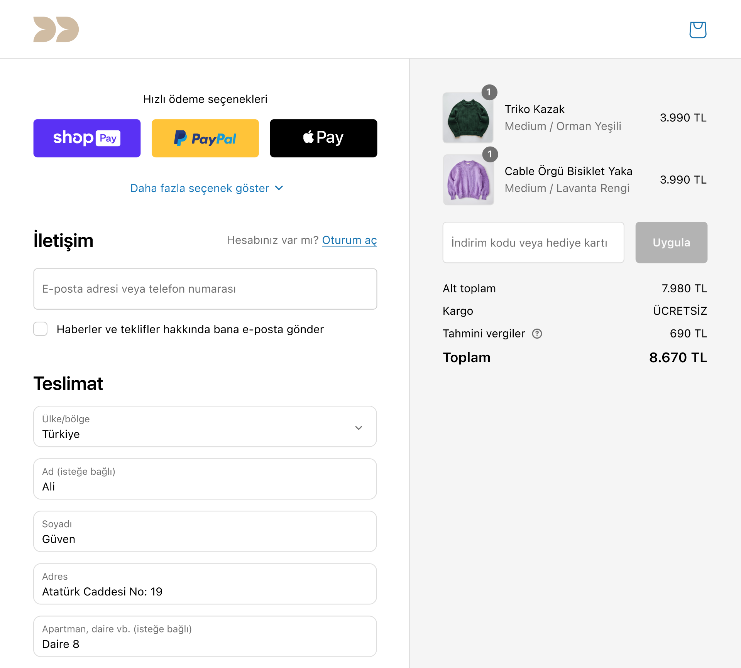Click quantity badge on lavender sweater
The width and height of the screenshot is (741, 668).
click(x=490, y=154)
